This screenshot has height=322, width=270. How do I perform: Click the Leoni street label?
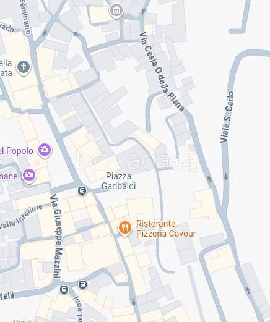[x=79, y=309]
